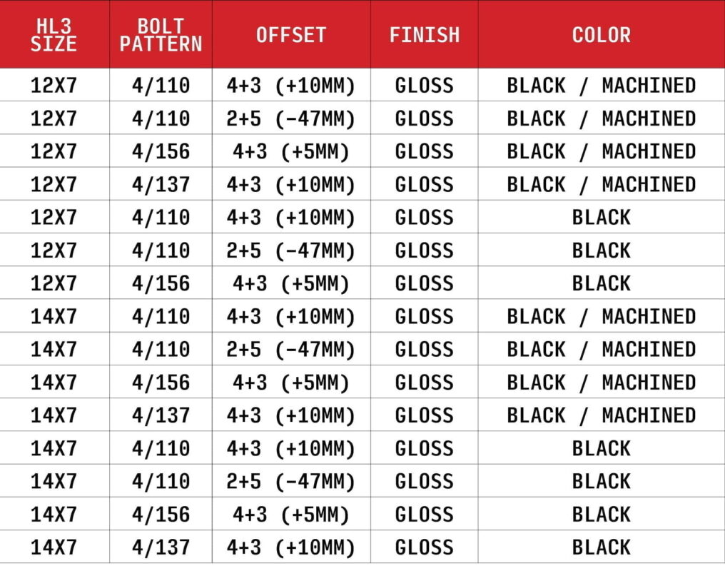Viewport: 725px width, 571px height.
Task: Click the FINISH column header
Action: tap(425, 35)
